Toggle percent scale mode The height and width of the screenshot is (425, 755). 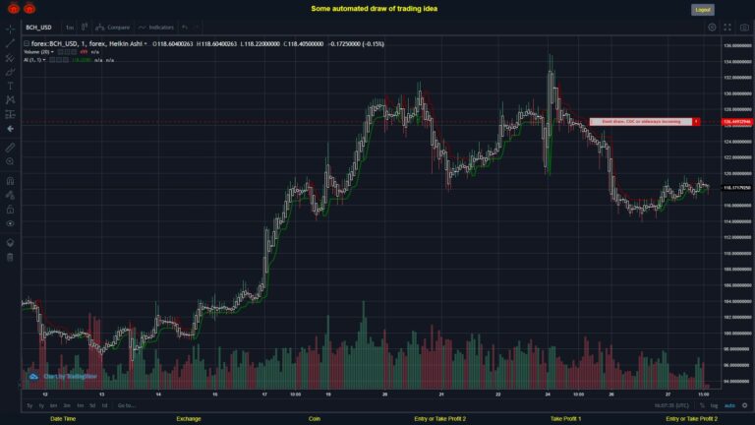coord(702,405)
